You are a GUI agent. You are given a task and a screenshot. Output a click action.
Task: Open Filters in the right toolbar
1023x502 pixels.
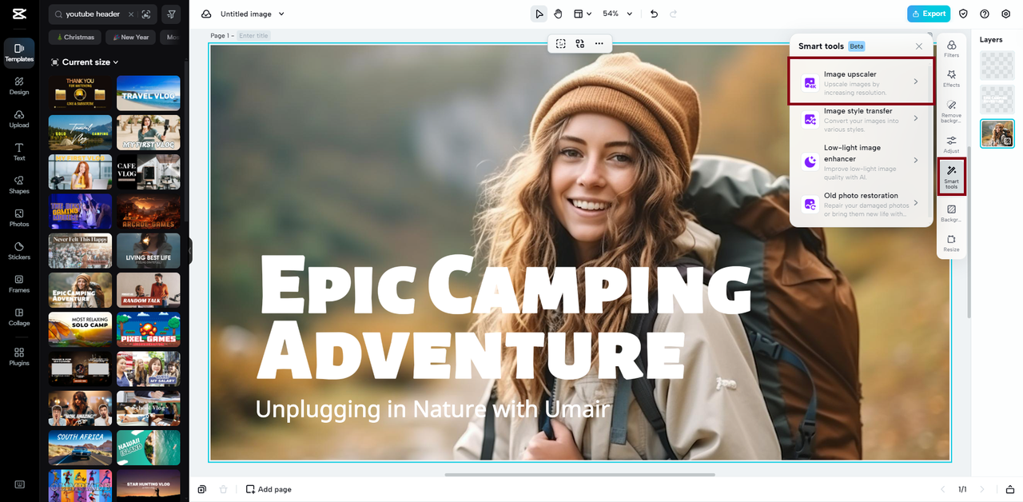(x=951, y=49)
